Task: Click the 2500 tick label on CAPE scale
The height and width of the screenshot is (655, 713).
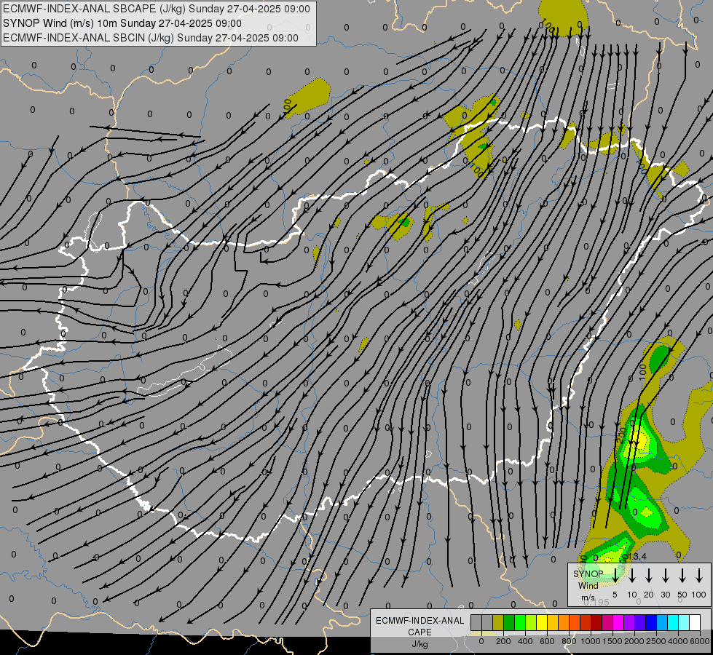Action: 656,641
